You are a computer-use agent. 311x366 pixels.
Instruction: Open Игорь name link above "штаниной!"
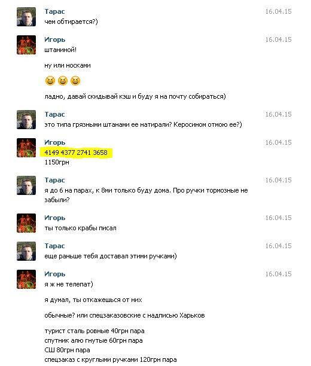coord(55,39)
